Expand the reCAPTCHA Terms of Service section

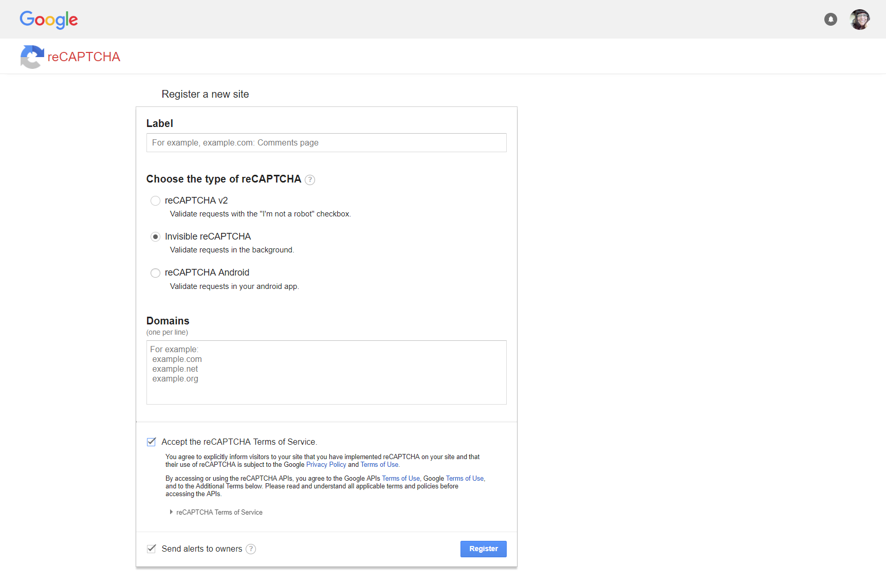point(216,512)
